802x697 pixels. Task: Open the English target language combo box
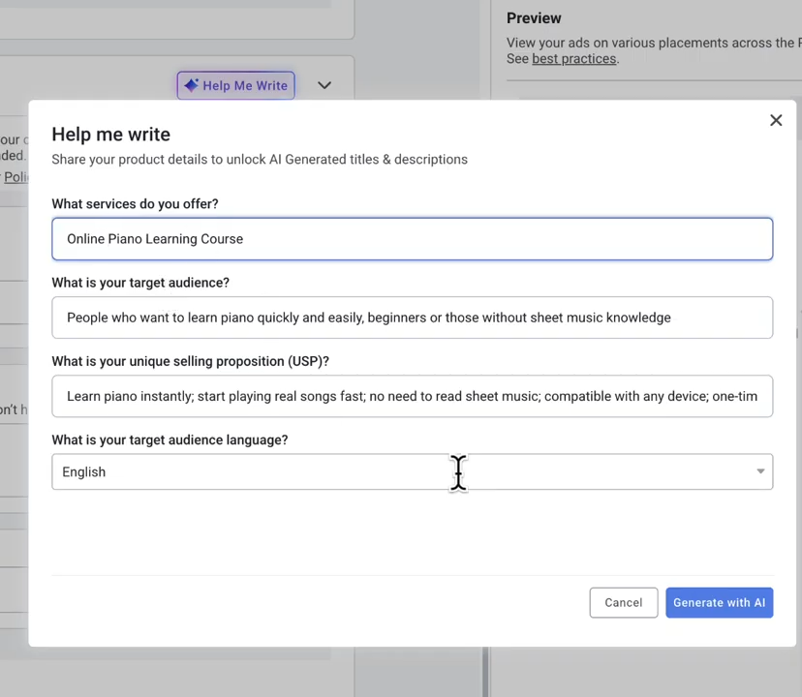point(387,471)
